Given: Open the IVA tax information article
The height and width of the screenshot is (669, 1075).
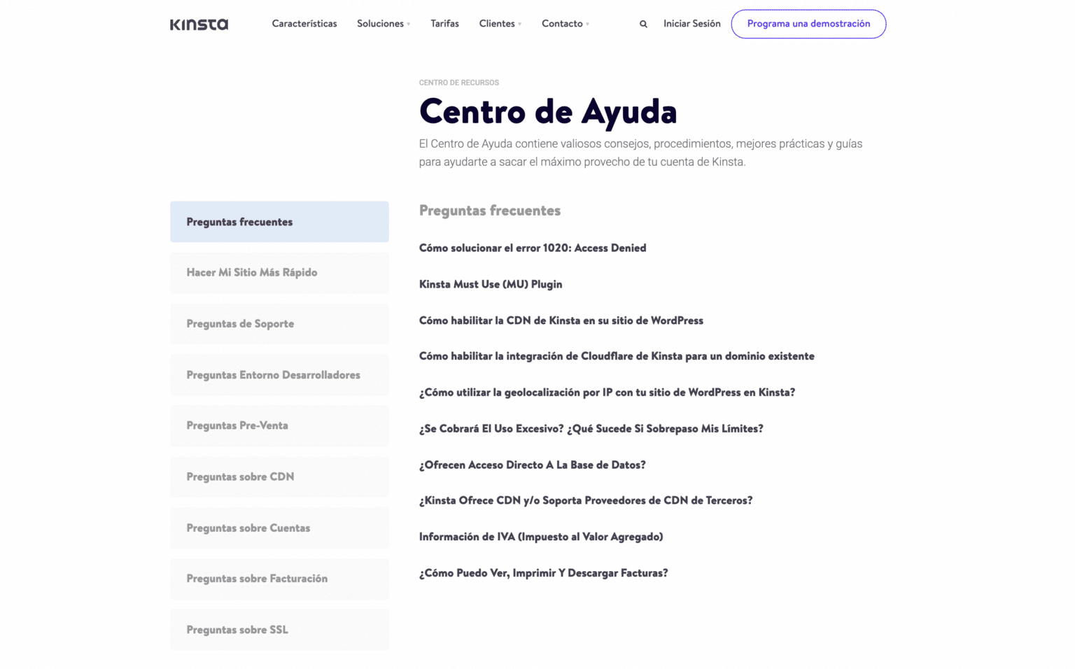Looking at the screenshot, I should [540, 536].
